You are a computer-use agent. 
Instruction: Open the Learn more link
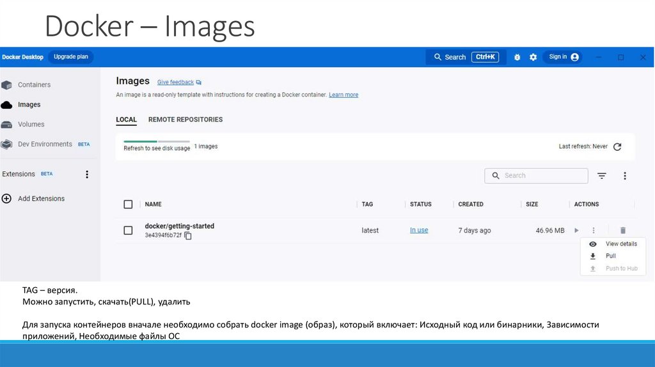click(343, 95)
